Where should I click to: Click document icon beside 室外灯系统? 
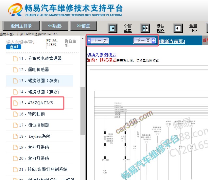(15, 147)
